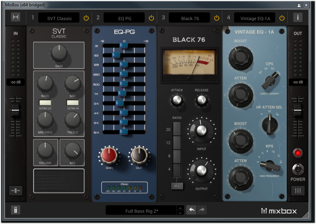
Task: Click the SVT TREBLE knob
Action: 73,120
